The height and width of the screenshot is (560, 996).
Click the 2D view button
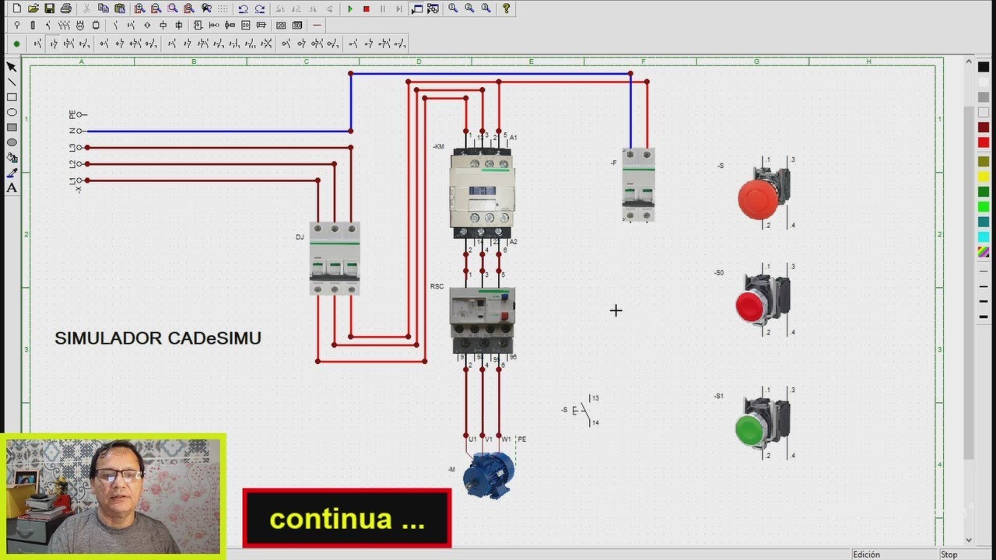pos(281,25)
